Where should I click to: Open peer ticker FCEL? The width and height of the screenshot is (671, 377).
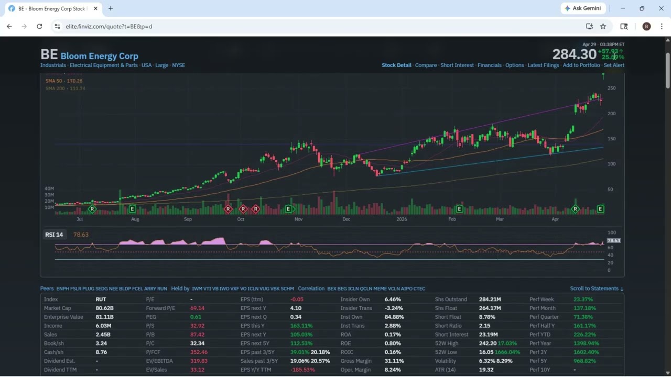click(x=137, y=289)
